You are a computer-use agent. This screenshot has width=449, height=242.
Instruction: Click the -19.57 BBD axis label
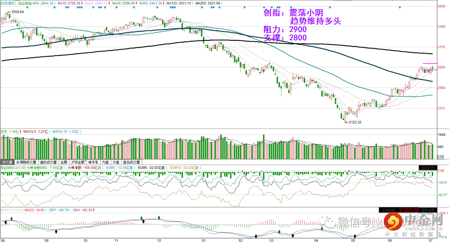pos(443,183)
